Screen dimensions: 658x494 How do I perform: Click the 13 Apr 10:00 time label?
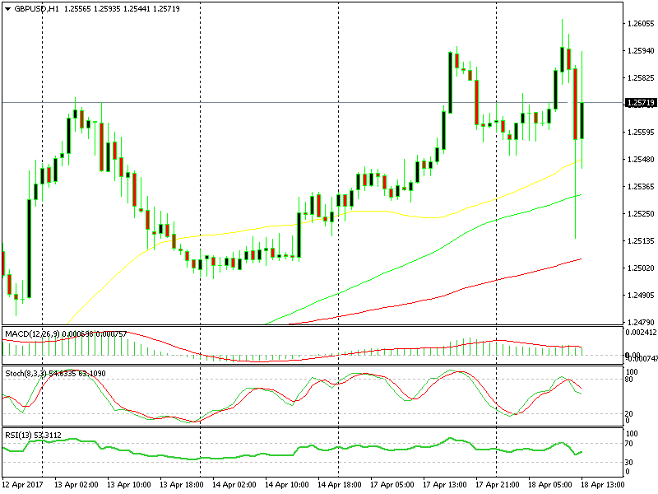pyautogui.click(x=129, y=485)
